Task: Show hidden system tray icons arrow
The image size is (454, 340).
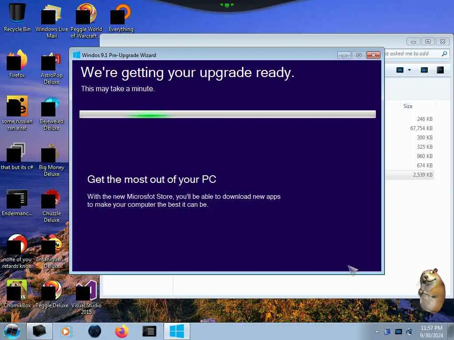Action: pyautogui.click(x=377, y=332)
